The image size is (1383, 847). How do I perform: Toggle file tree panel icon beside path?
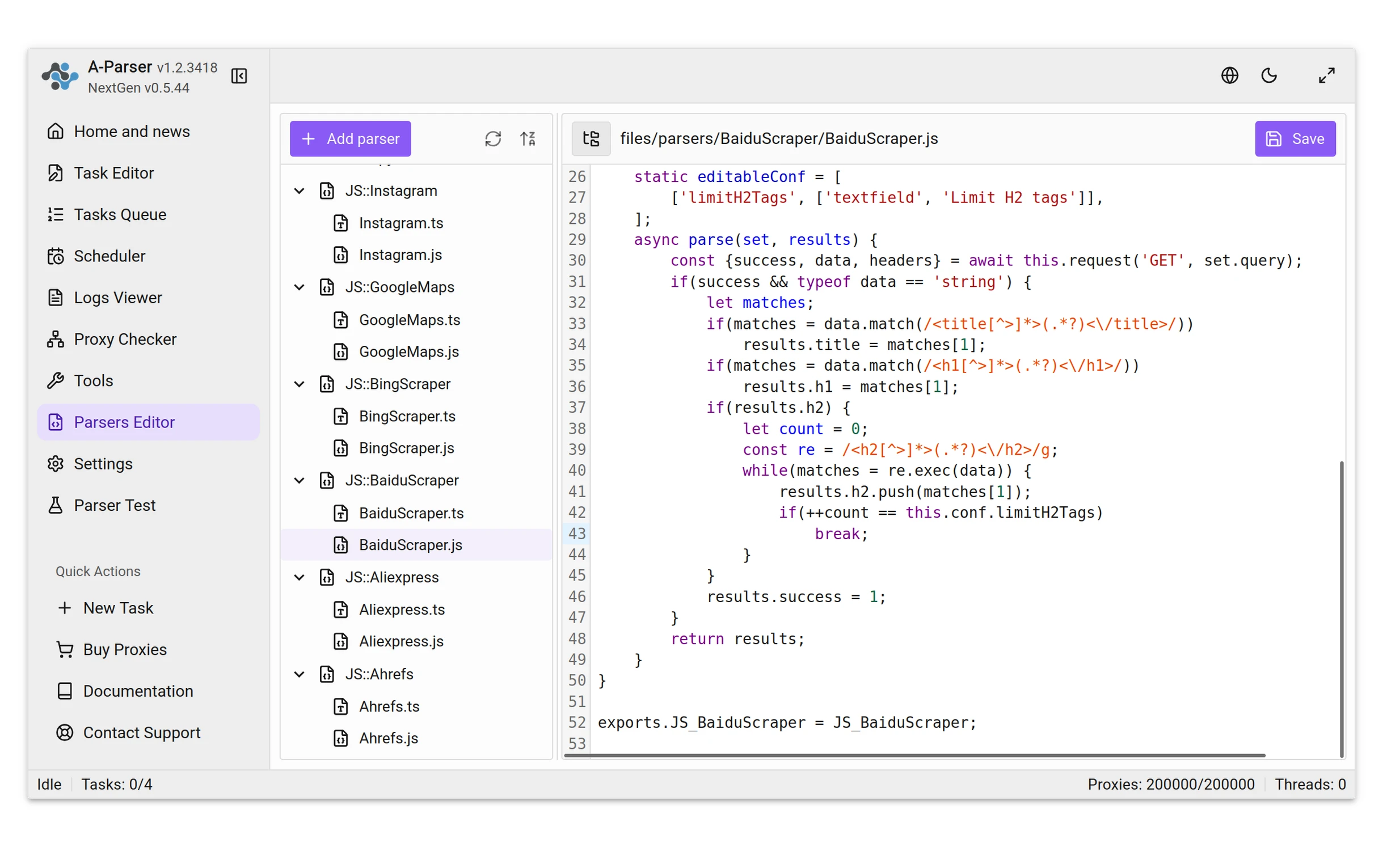(591, 139)
